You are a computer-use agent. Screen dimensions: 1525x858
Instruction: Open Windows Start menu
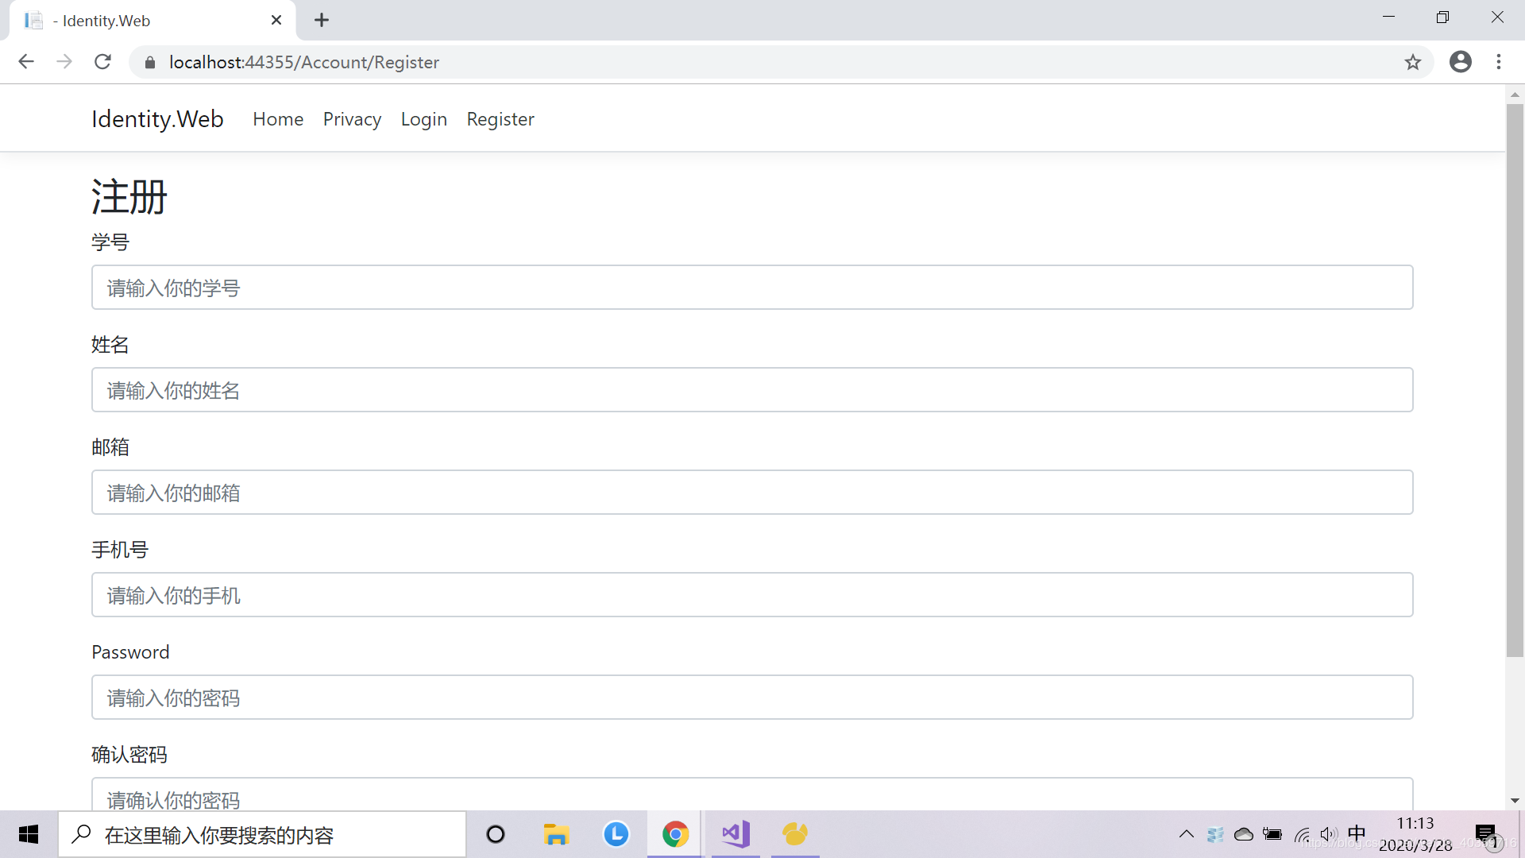pyautogui.click(x=29, y=834)
